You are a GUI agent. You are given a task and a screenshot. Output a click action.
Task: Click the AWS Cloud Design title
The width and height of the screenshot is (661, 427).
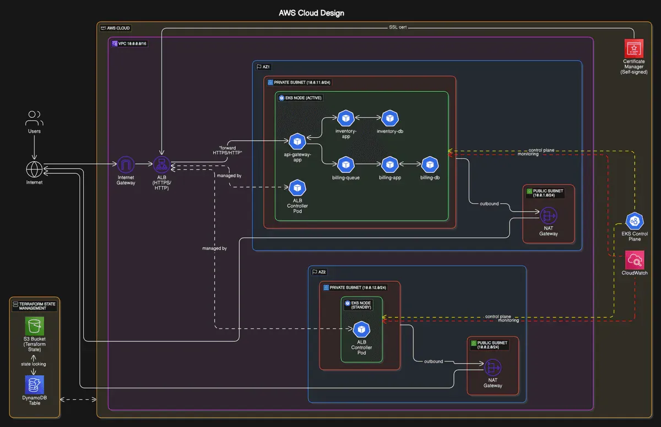[311, 13]
